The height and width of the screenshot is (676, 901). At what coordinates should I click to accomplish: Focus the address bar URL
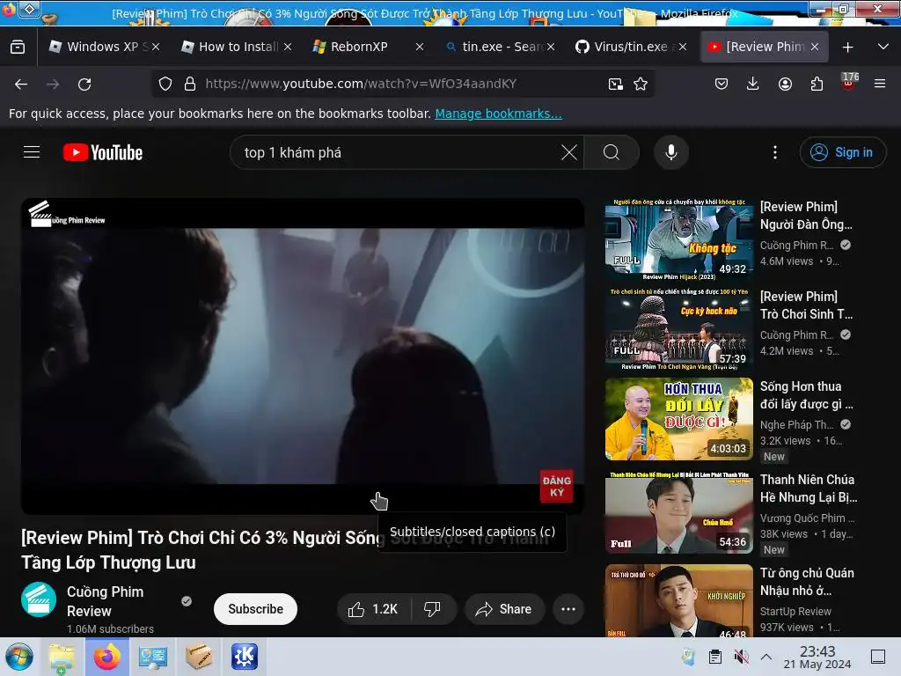pos(360,84)
